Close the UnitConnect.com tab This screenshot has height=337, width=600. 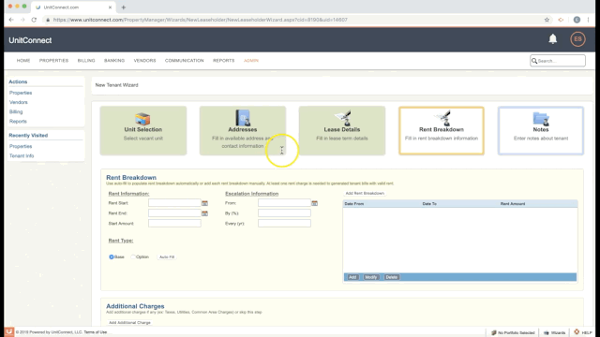[111, 7]
